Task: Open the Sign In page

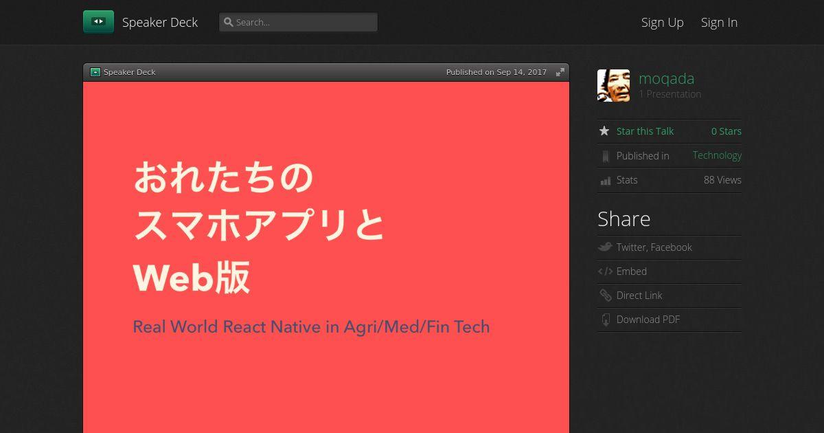Action: (719, 22)
